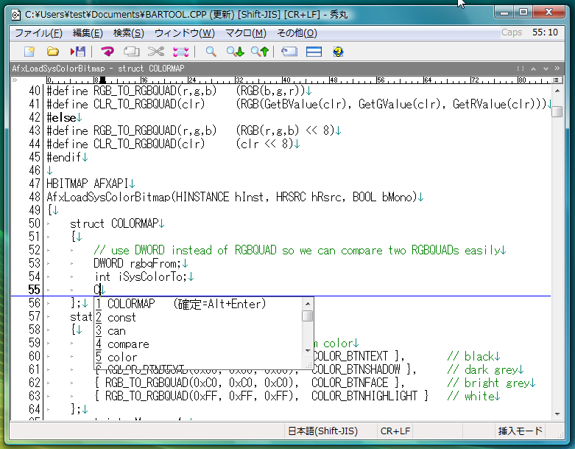Click COLOR_BTNHIGHLIGHT on line 63
Screen dimensions: 575x449
tap(364, 396)
